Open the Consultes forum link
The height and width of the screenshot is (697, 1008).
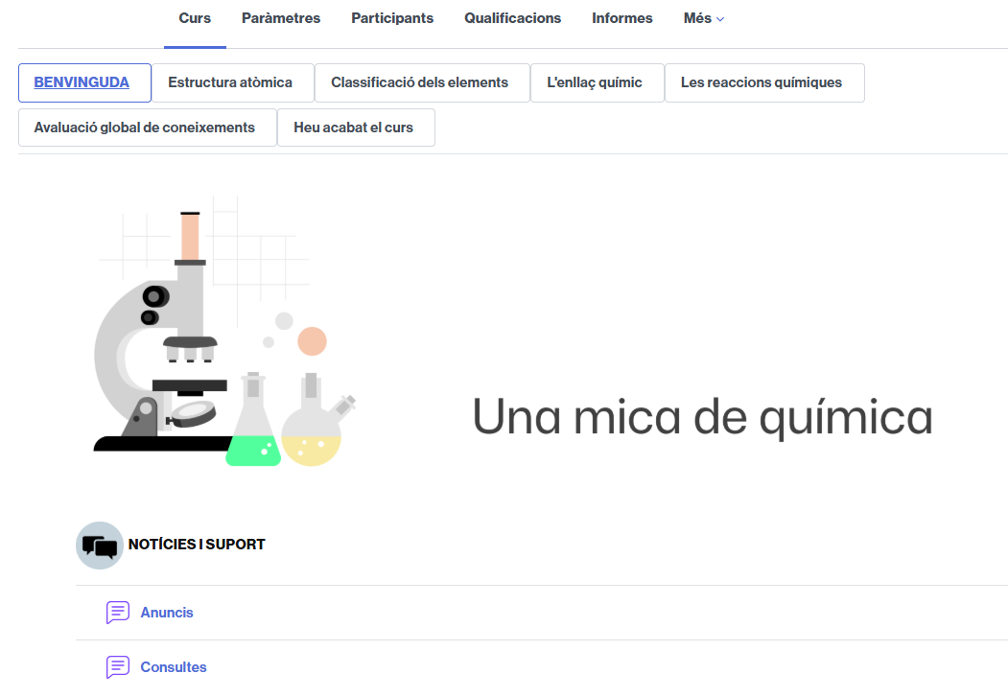tap(174, 667)
